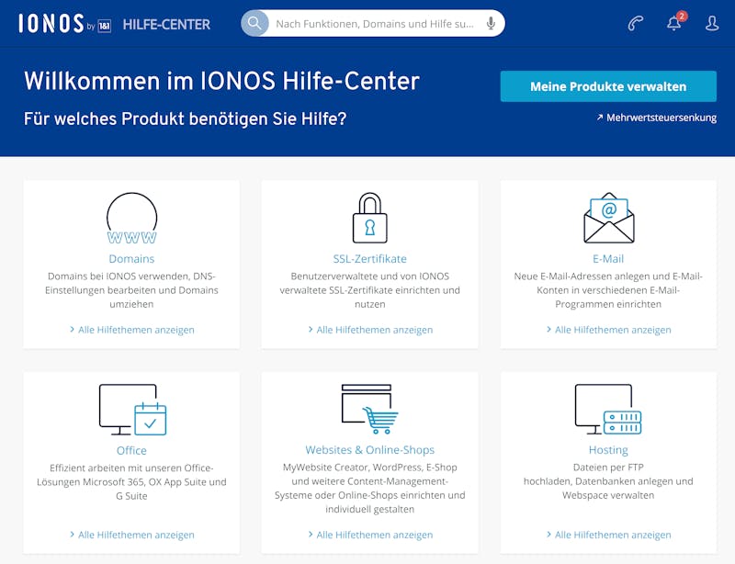
Task: Open the Websites & Online-Shops heading link
Action: tap(370, 450)
